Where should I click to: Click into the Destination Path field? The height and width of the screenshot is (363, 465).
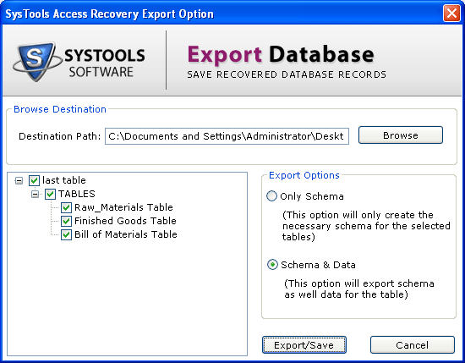(227, 136)
